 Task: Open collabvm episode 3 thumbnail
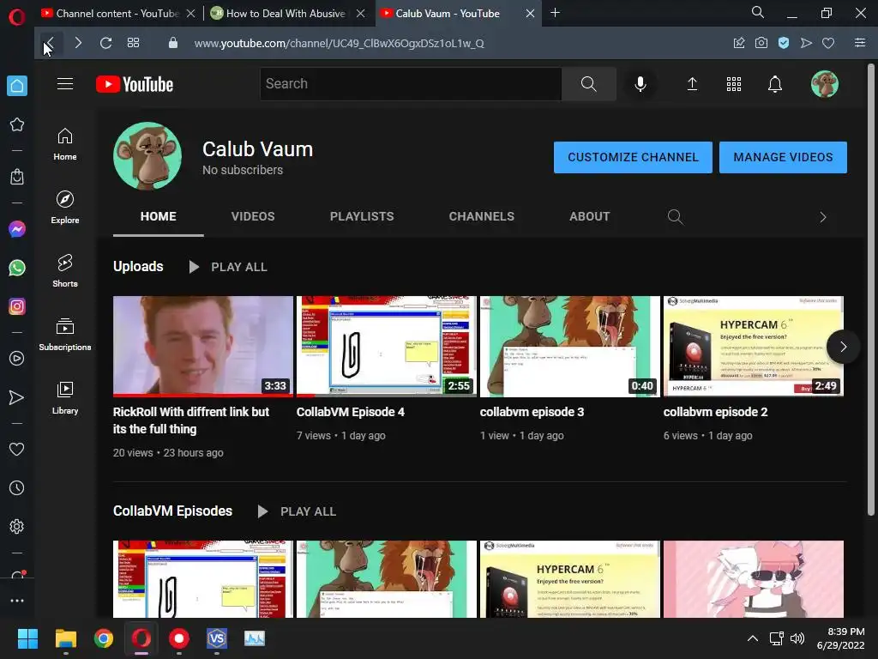pyautogui.click(x=570, y=347)
